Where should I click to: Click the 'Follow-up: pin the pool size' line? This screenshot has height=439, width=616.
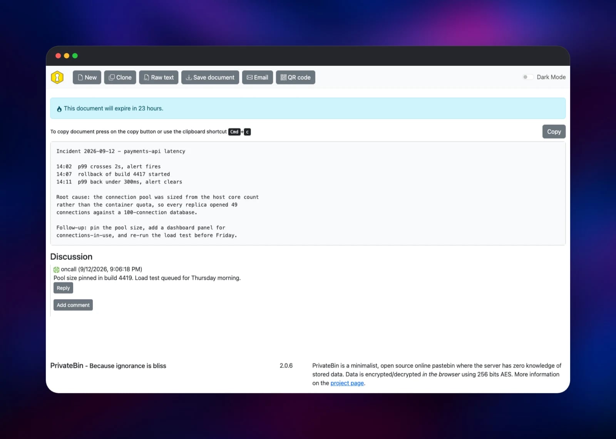pyautogui.click(x=141, y=228)
